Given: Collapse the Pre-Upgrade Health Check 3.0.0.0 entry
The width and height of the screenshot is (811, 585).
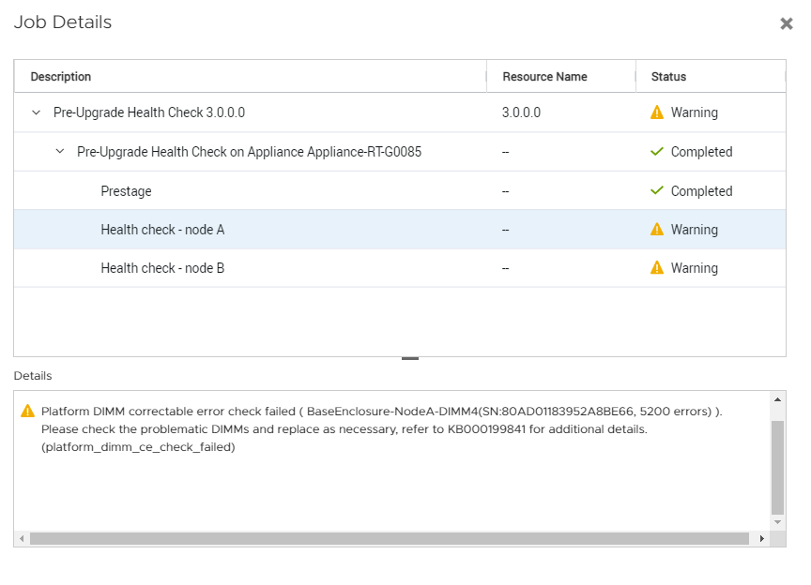Looking at the screenshot, I should [36, 112].
